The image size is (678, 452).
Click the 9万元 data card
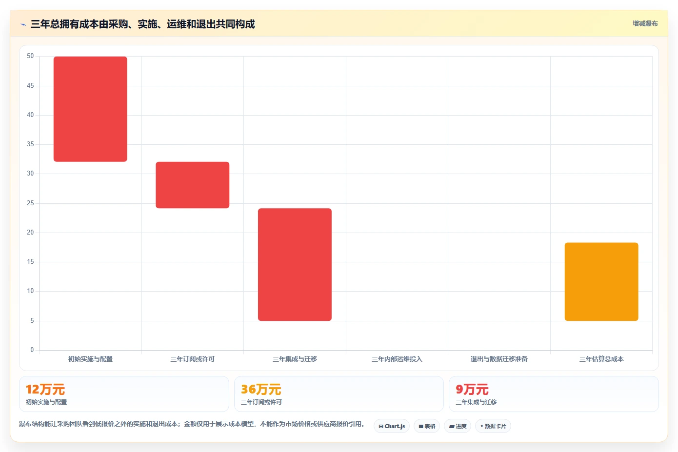[554, 394]
